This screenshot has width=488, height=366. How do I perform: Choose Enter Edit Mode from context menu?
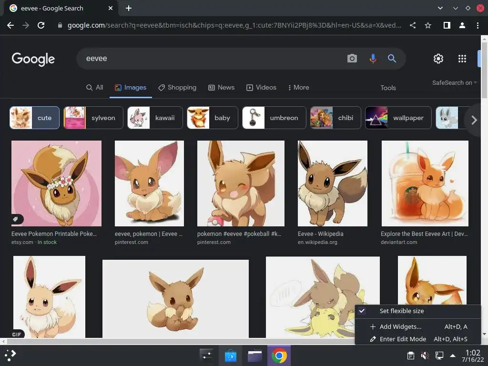(x=418, y=339)
